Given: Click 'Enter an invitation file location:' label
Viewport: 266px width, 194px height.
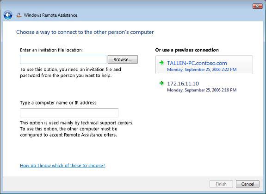Looking at the screenshot, I should pyautogui.click(x=51, y=50).
